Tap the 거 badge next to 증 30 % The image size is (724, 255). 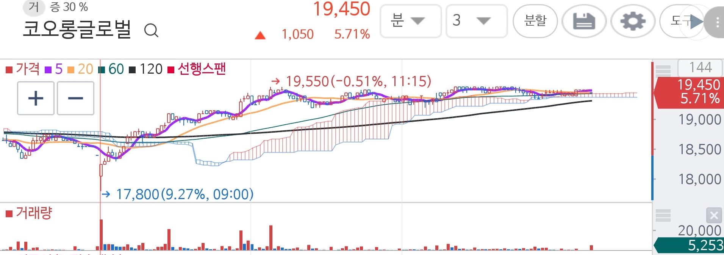tap(34, 7)
